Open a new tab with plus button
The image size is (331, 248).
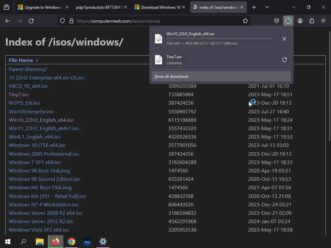tap(254, 7)
